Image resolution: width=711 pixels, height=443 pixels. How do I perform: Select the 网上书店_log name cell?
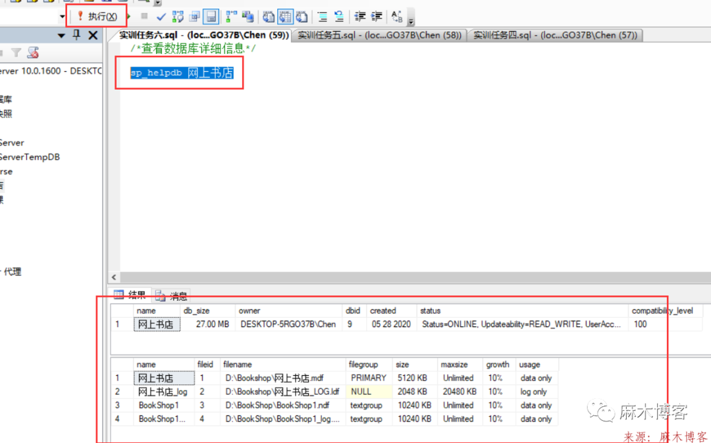coord(164,392)
